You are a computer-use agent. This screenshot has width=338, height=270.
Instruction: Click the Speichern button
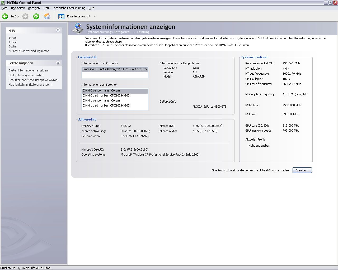(302, 170)
